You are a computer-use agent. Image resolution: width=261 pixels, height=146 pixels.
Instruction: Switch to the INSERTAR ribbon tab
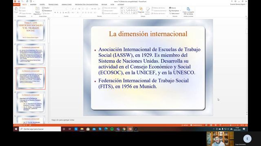(33, 4)
